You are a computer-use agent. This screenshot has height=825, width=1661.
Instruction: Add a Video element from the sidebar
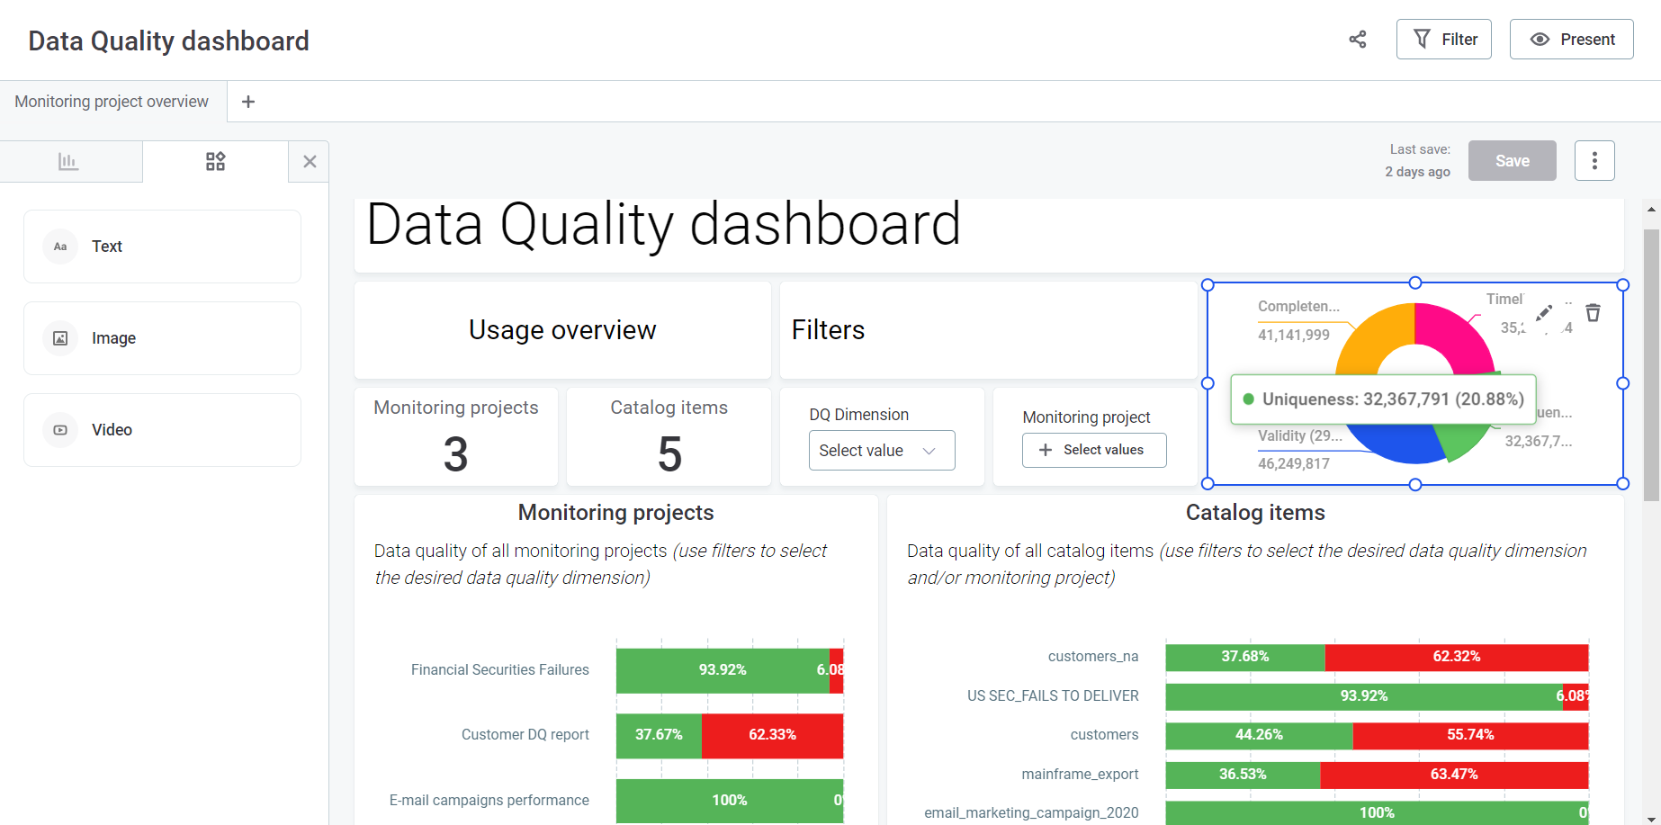point(162,429)
